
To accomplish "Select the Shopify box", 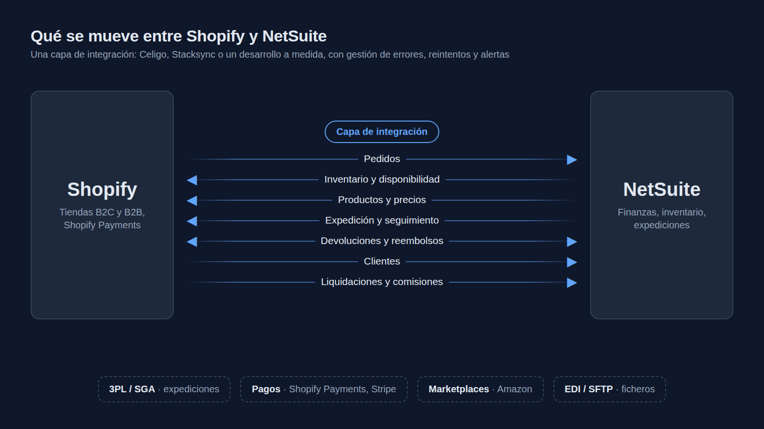I will (102, 205).
